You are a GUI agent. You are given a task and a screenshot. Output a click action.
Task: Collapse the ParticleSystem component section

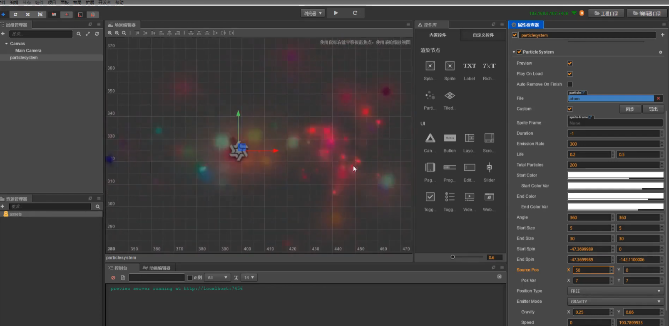pos(514,52)
